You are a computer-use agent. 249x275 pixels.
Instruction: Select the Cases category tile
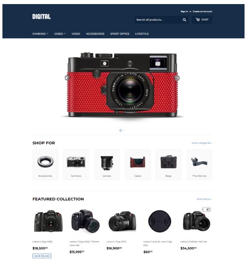[x=138, y=165]
